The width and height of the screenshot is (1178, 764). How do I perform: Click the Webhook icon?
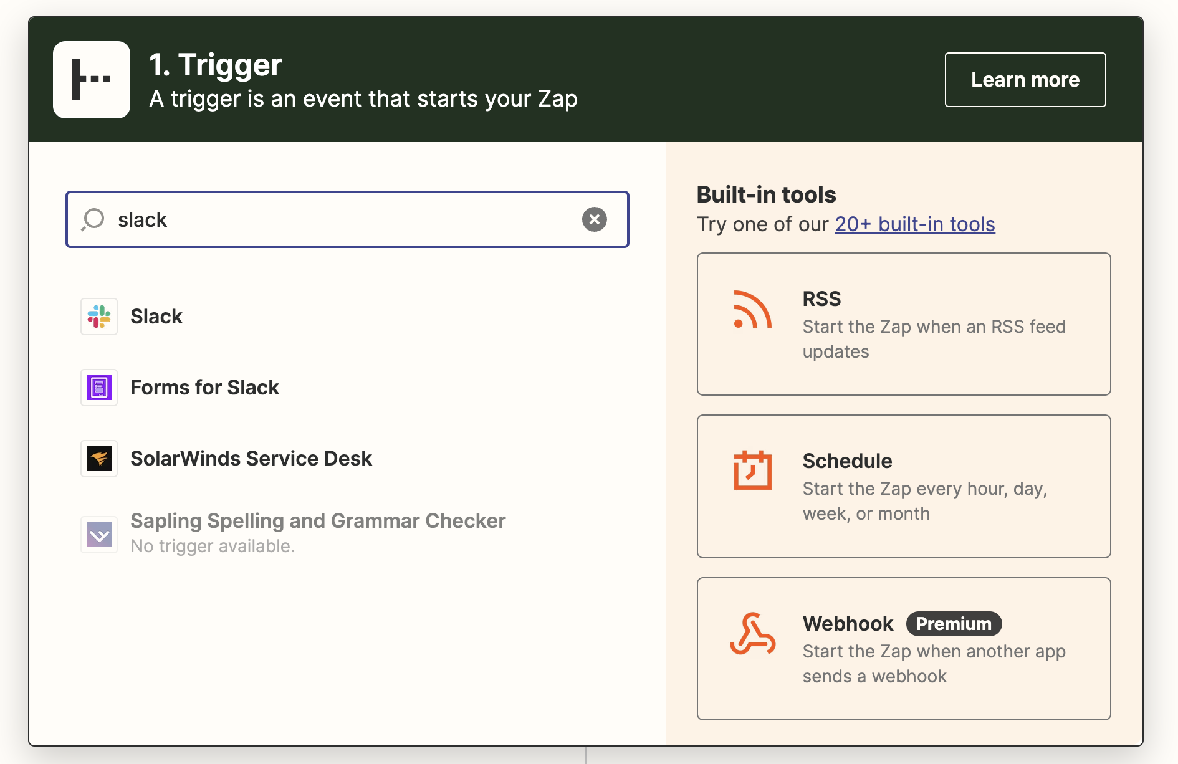click(x=752, y=634)
